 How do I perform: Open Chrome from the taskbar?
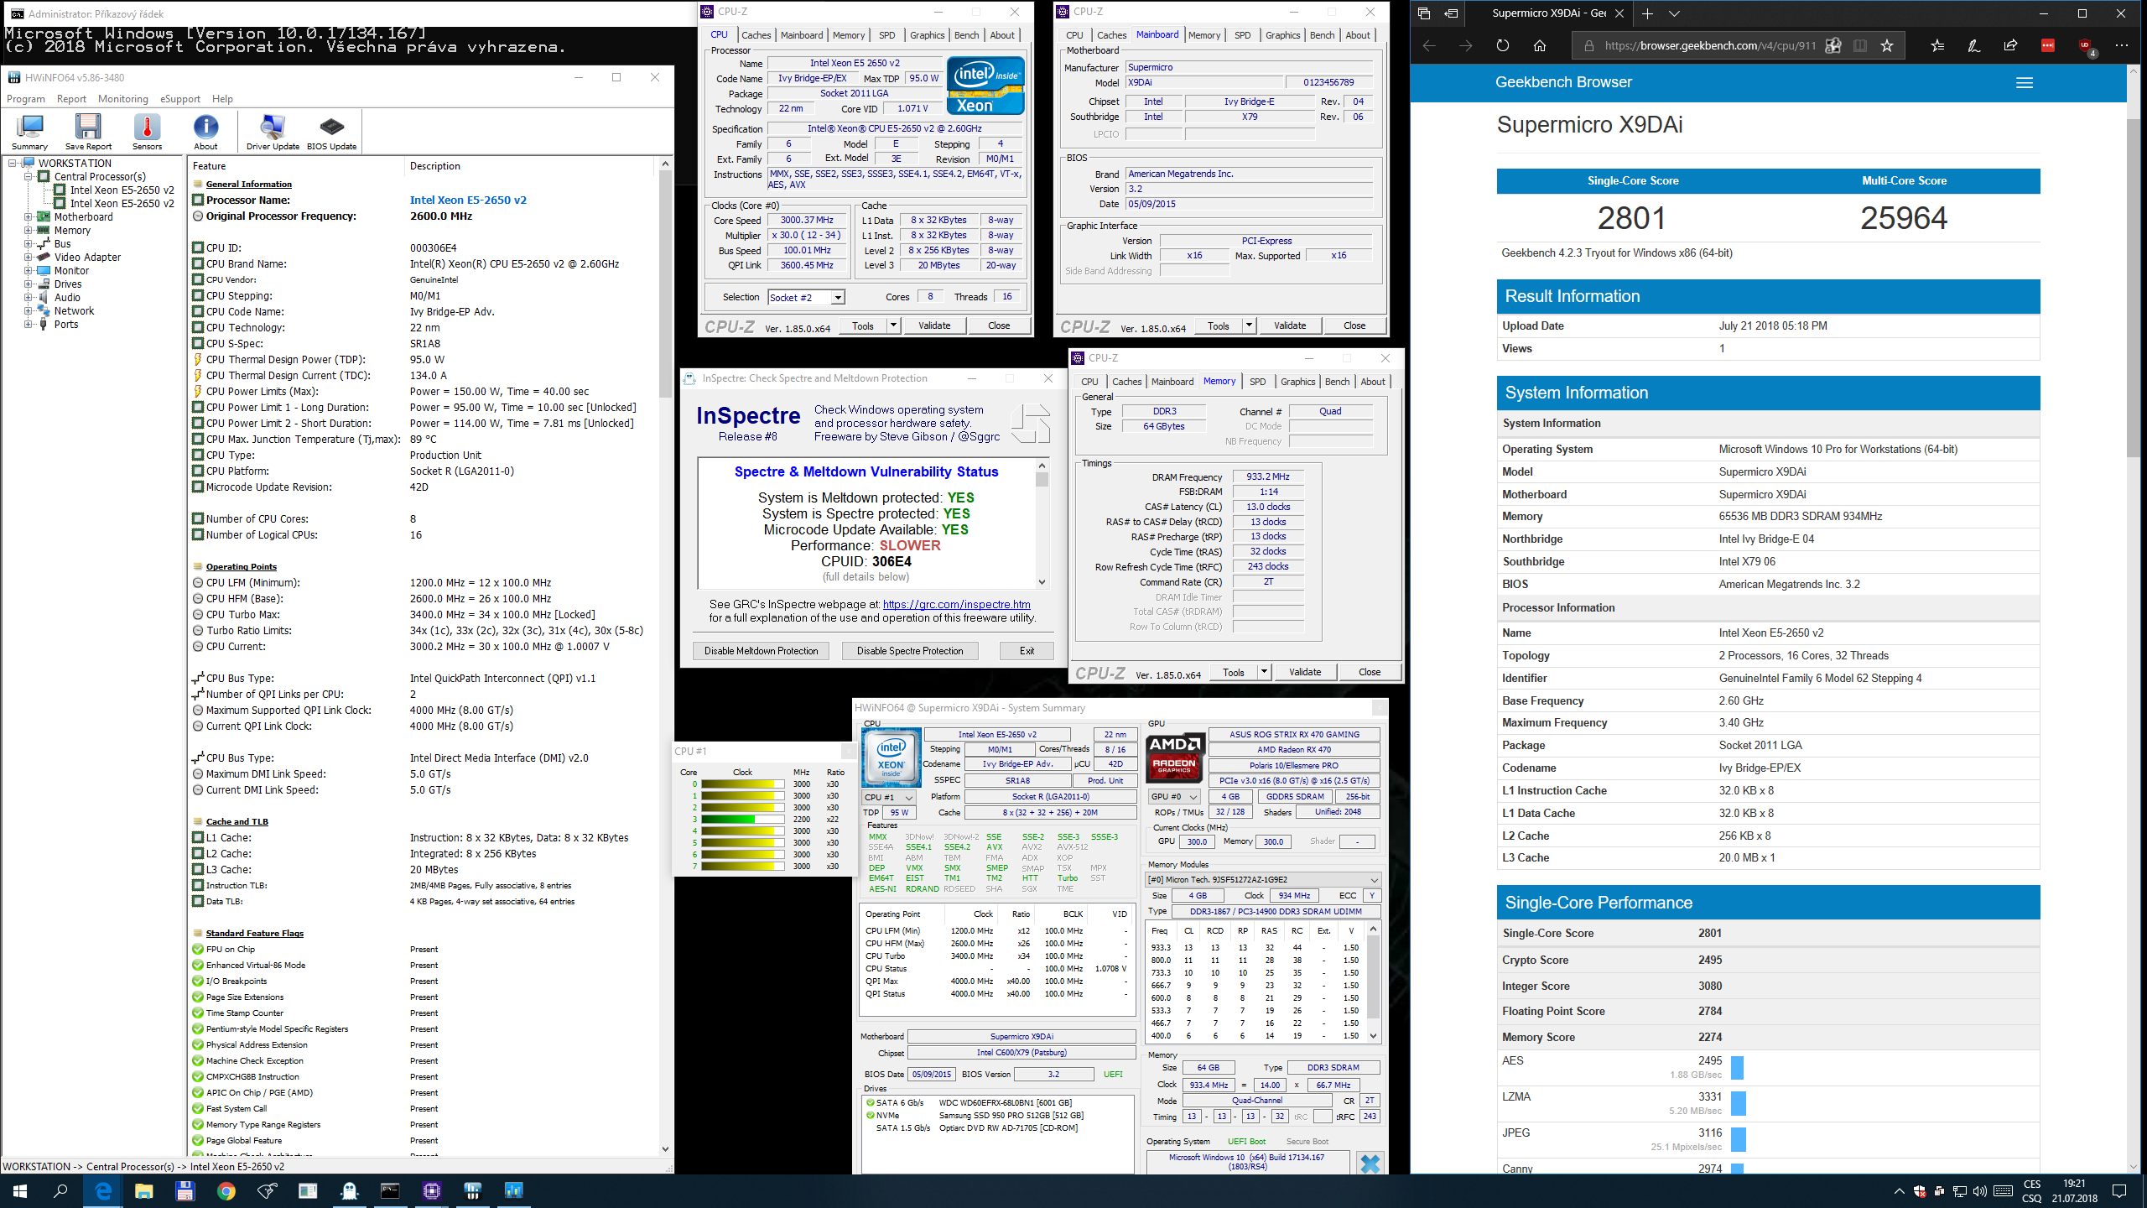pyautogui.click(x=226, y=1190)
